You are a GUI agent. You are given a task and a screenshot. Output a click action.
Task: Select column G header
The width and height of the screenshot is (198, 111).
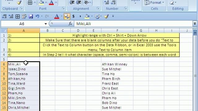pos(141,31)
